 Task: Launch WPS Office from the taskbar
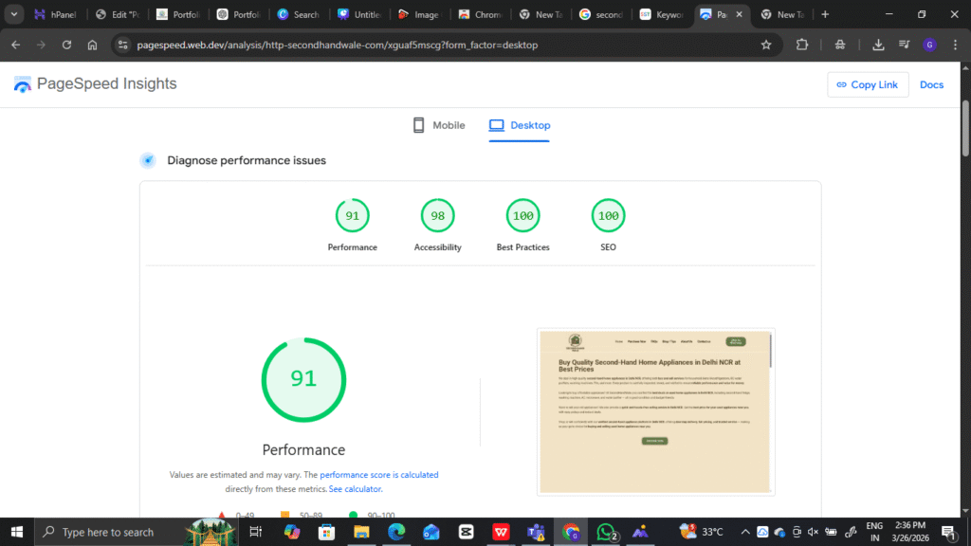pos(500,532)
